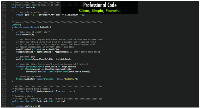This screenshot has width=201, height=108.
Task: Click the "respawnTimeEnd = deathTimeEnd + respawnTime;" line
Action: (42, 52)
